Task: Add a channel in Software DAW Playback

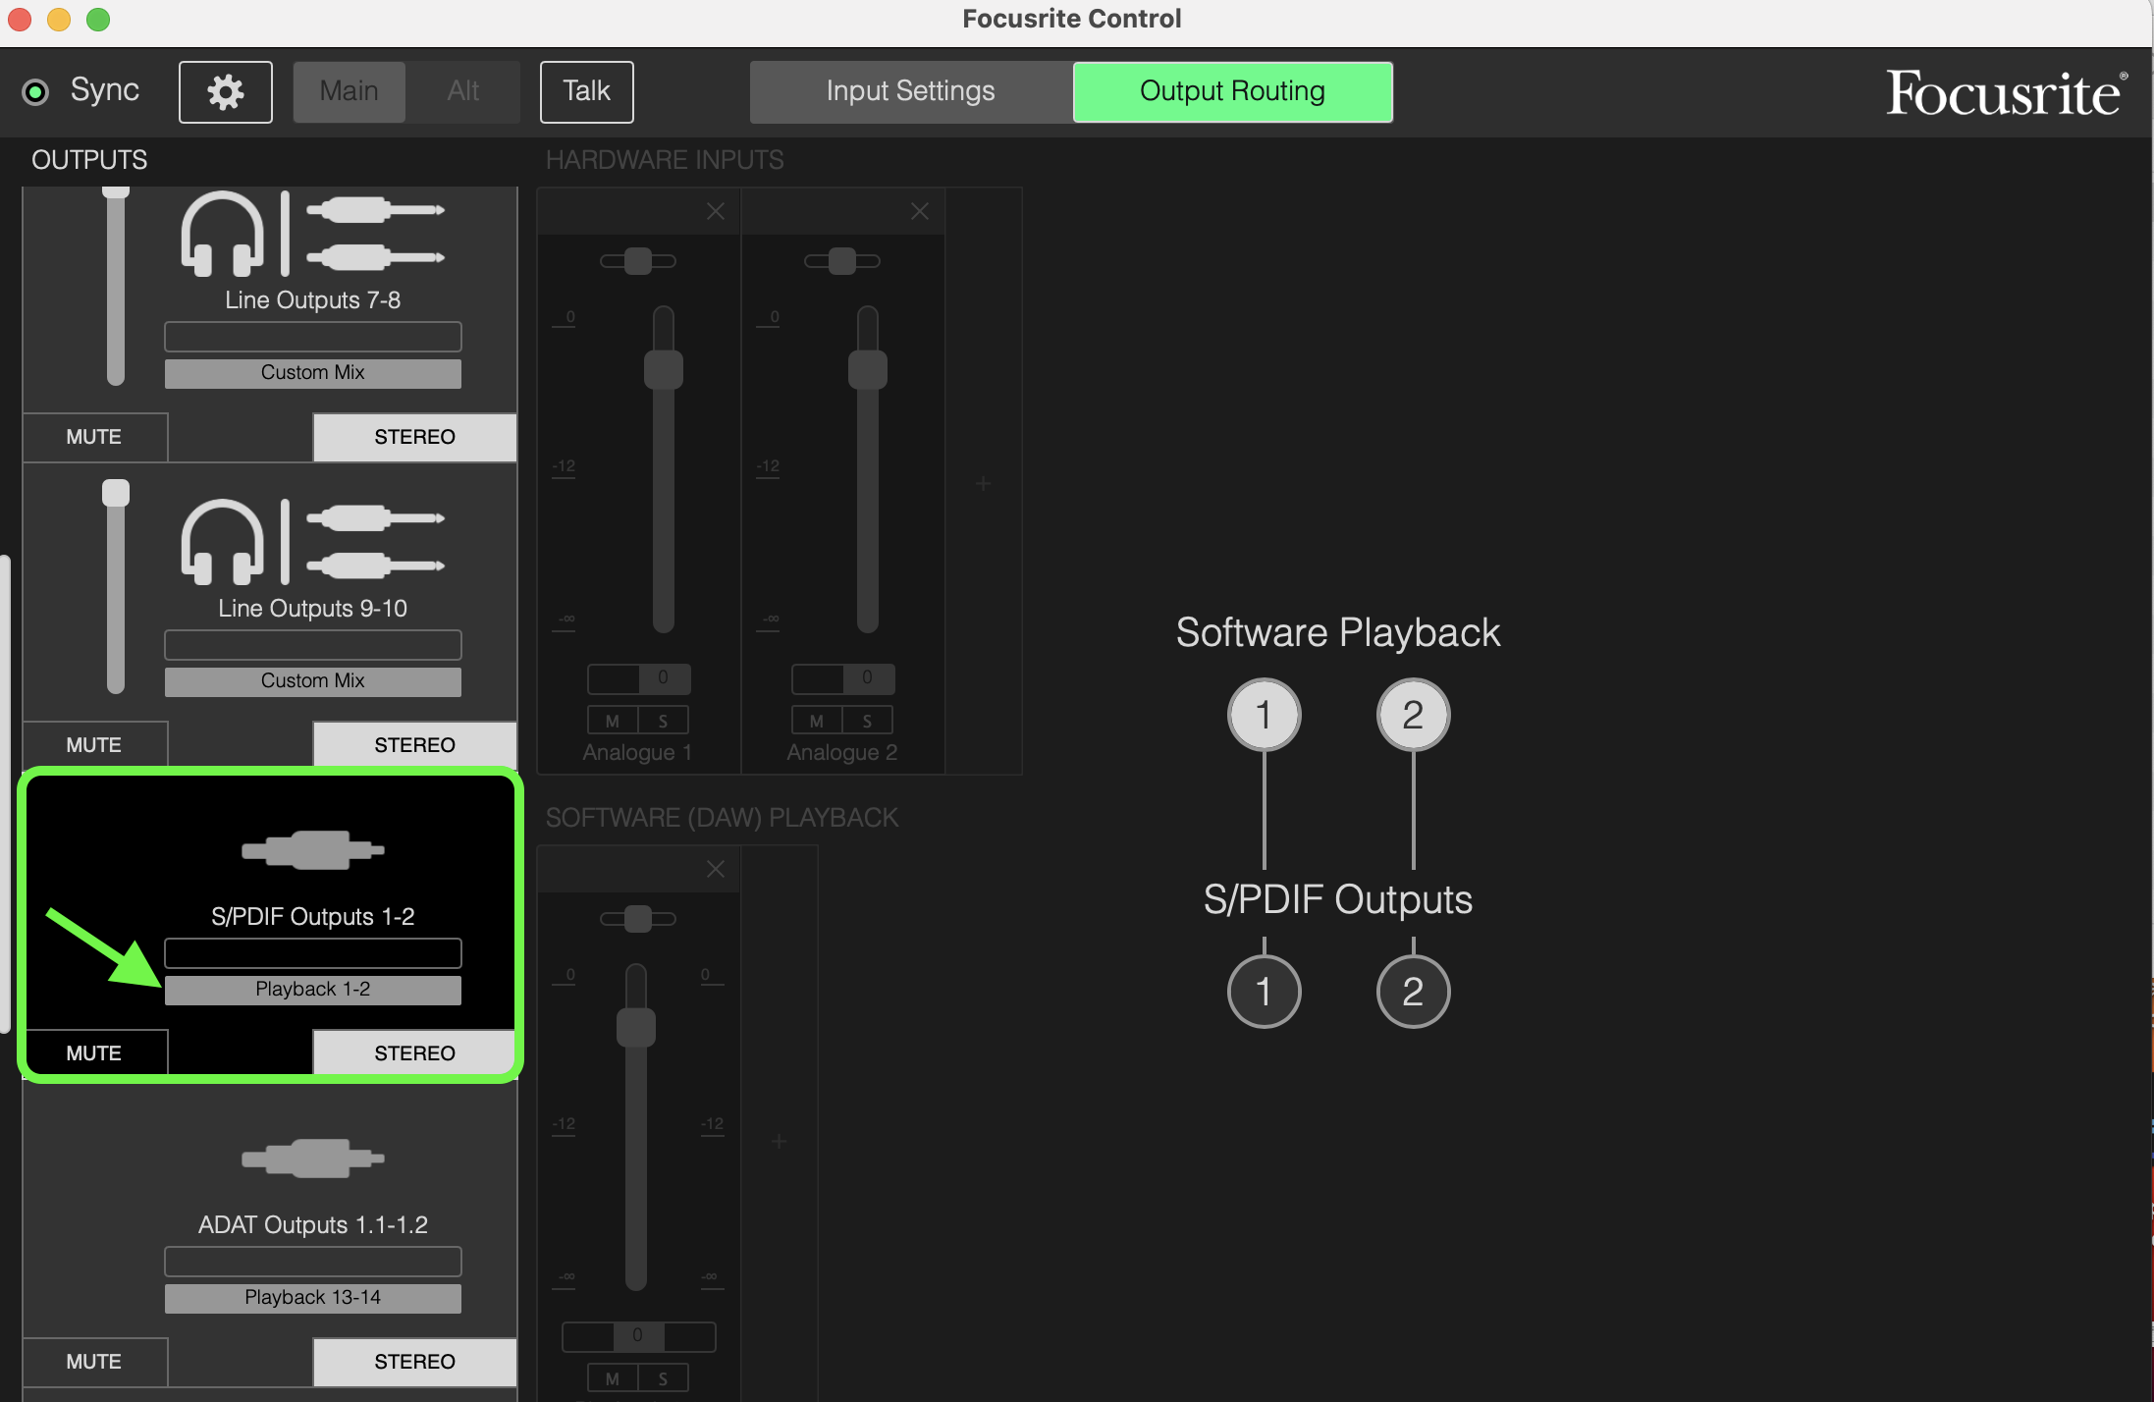Action: click(779, 1140)
